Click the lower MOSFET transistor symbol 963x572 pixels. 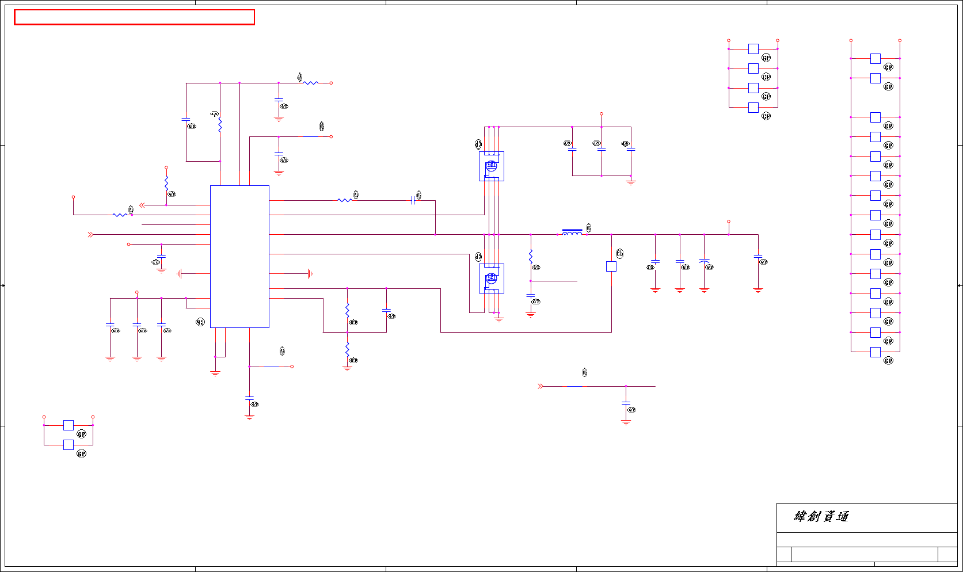coord(492,279)
